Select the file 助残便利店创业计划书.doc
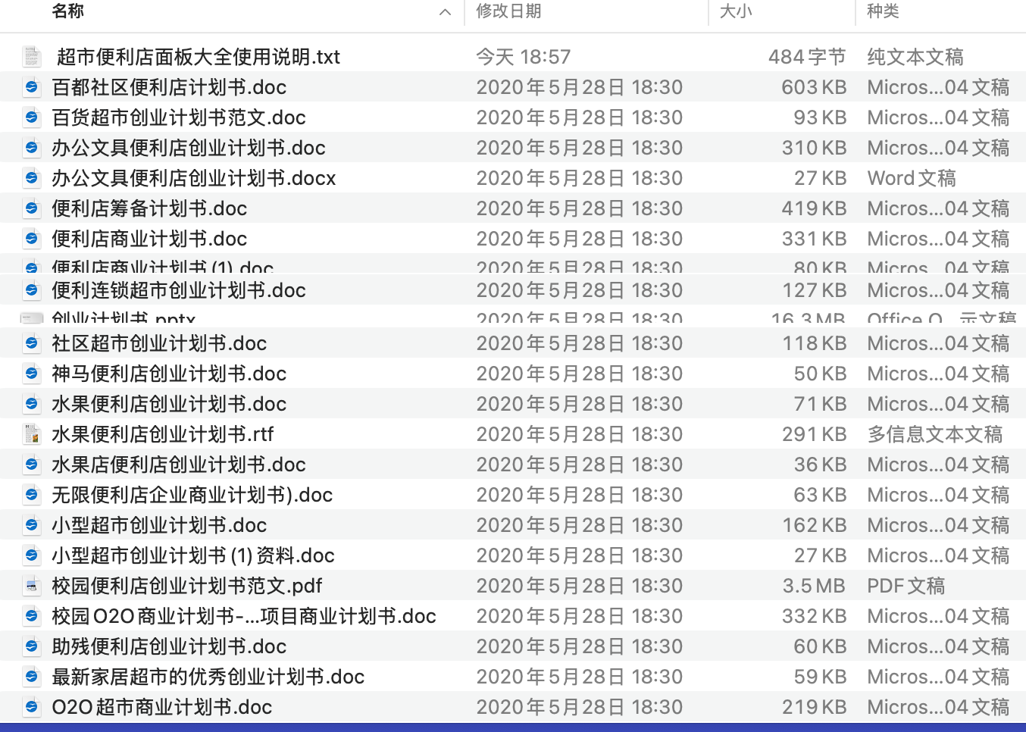 (169, 646)
